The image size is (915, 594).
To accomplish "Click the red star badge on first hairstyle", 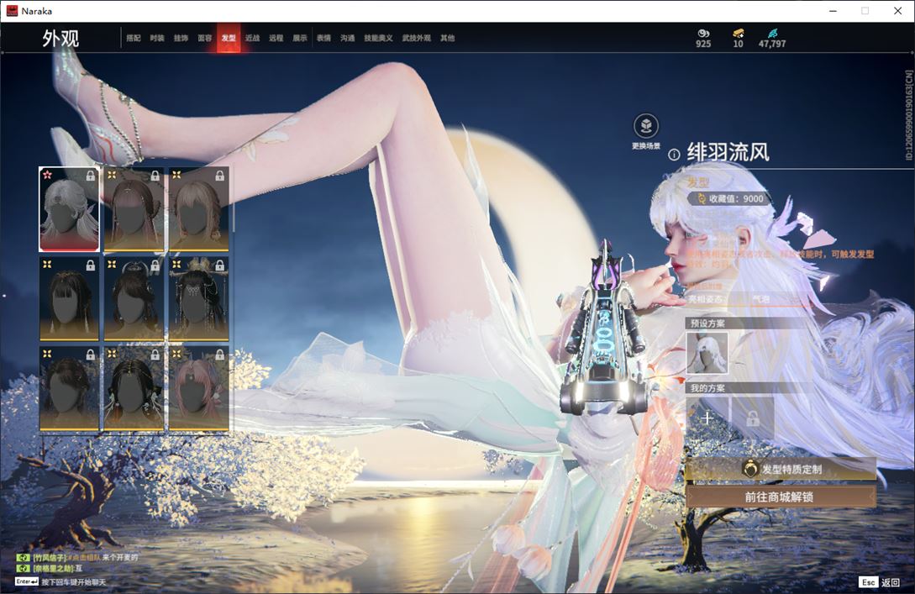I will (47, 175).
